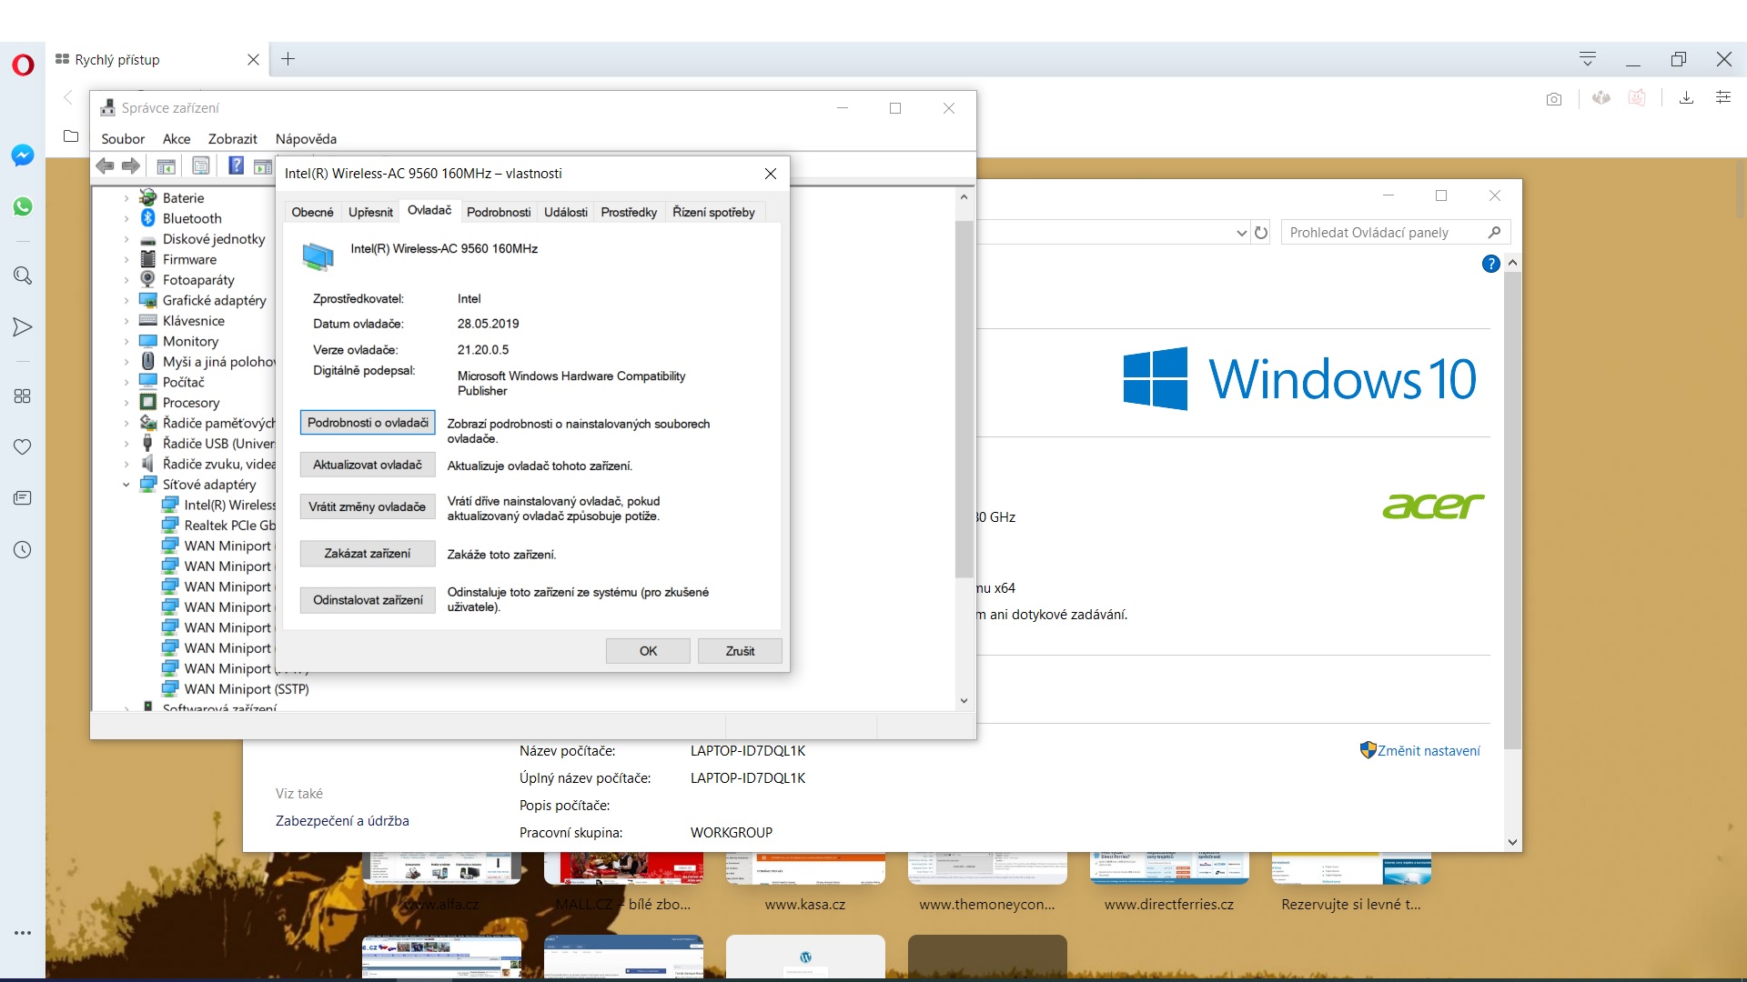This screenshot has height=982, width=1747.
Task: Open the Control Panel address bar dropdown
Action: point(1241,233)
